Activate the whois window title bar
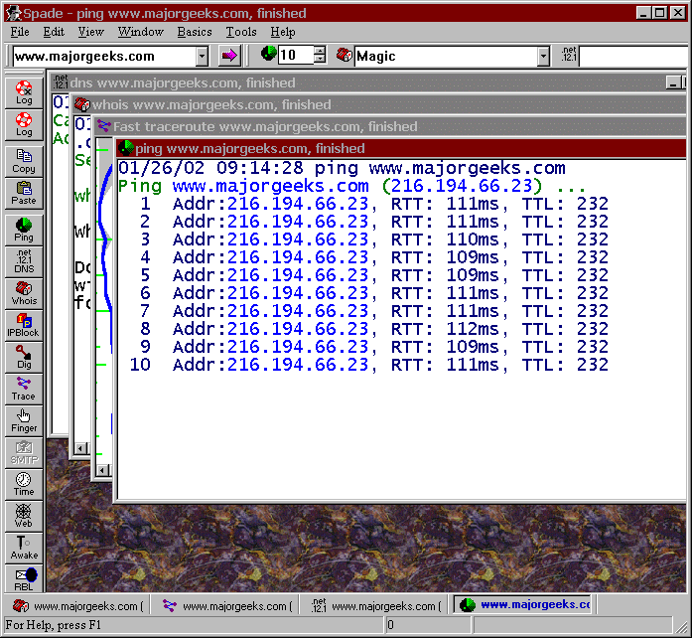 pos(379,104)
